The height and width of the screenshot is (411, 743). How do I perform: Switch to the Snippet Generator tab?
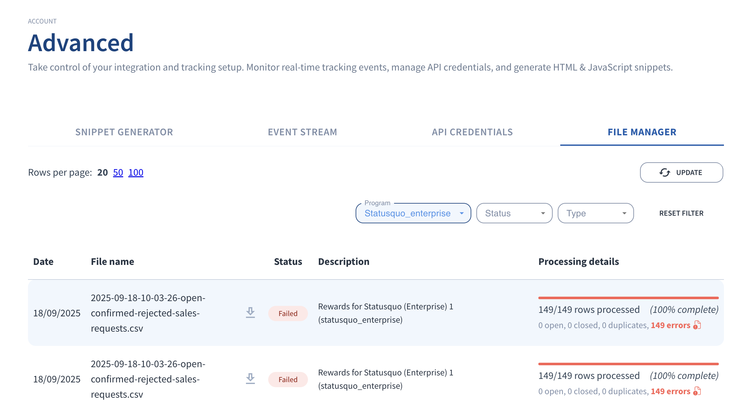tap(124, 132)
